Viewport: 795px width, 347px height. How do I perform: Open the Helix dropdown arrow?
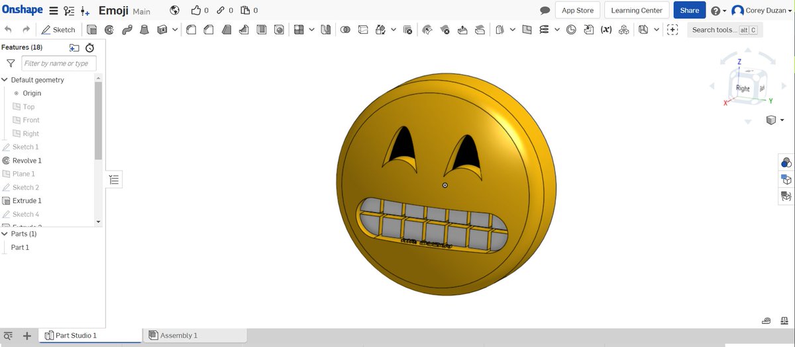(x=557, y=30)
